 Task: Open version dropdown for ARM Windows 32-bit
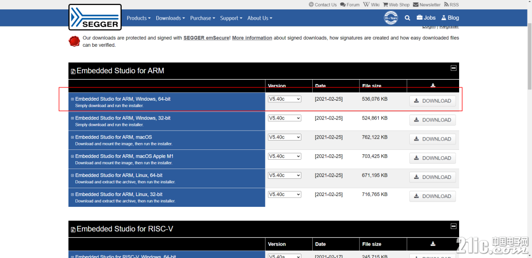pyautogui.click(x=284, y=118)
